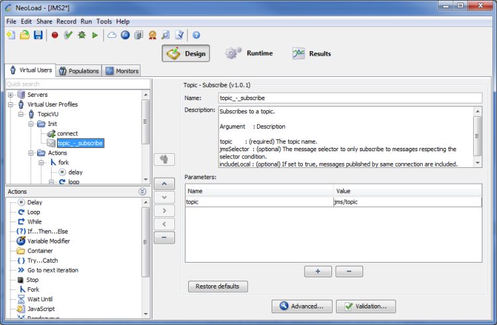Select the connect item in the tree

tap(67, 133)
